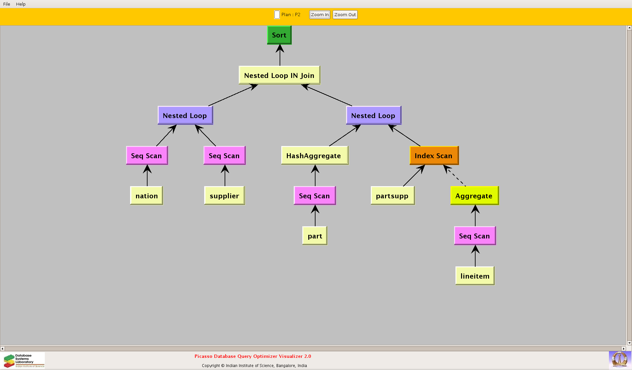Viewport: 632px width, 370px height.
Task: Open the File menu
Action: pos(7,4)
